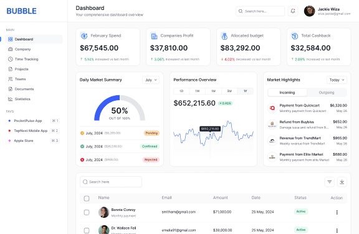The height and width of the screenshot is (234, 359).
Task: Click the Dashboard grid icon in sidebar
Action: pos(11,39)
